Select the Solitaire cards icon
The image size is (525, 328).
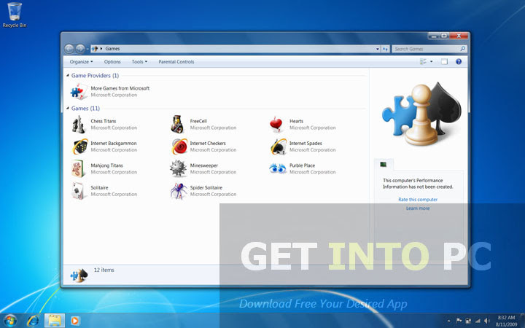click(x=78, y=191)
